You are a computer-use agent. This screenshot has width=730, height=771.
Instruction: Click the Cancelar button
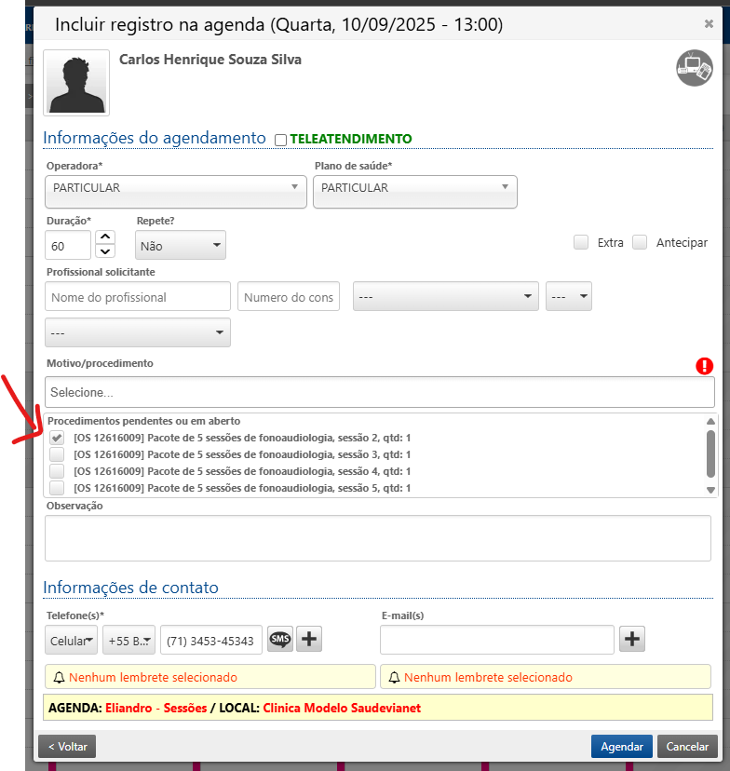687,747
